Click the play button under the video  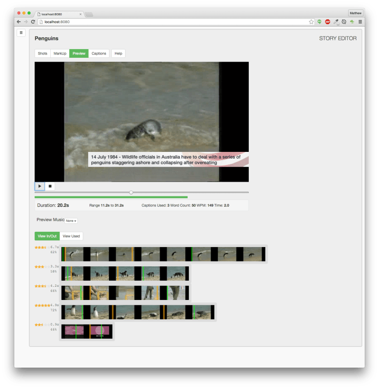point(40,186)
